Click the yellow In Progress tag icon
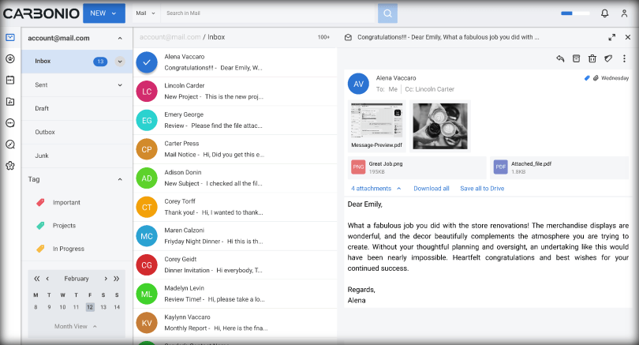The height and width of the screenshot is (345, 639). pos(40,249)
